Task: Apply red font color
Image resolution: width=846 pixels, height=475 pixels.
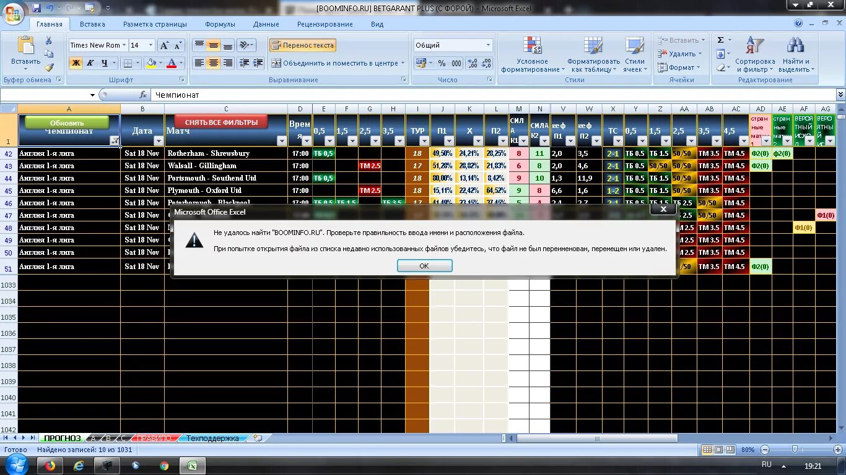Action: pyautogui.click(x=172, y=62)
